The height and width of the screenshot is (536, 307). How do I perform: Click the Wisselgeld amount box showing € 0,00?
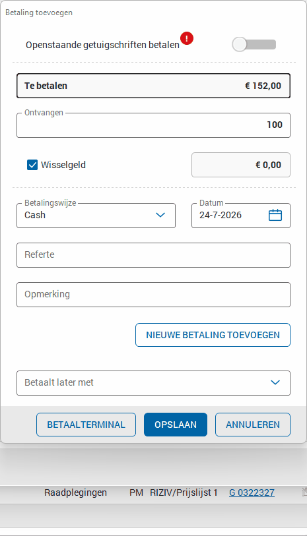pyautogui.click(x=241, y=165)
